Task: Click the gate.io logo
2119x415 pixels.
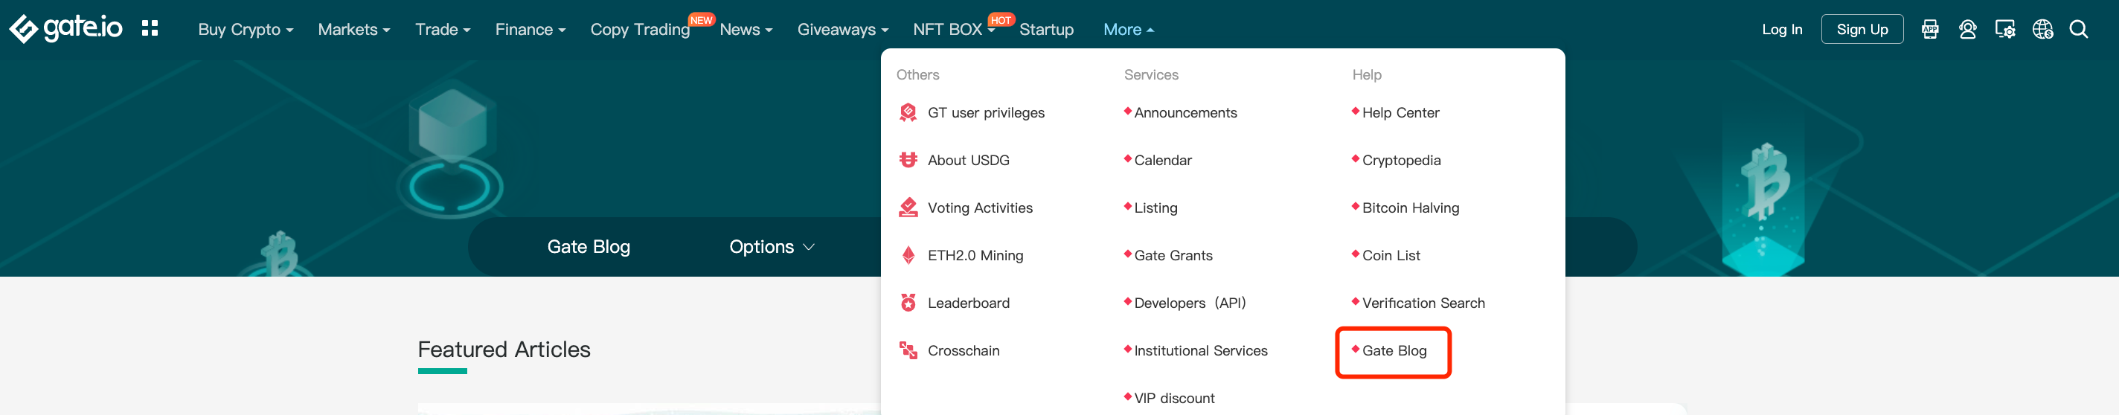Action: click(x=65, y=29)
